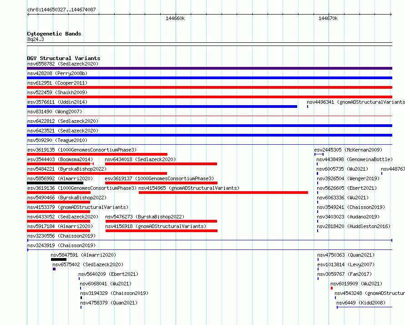Click the nsv6422812 (Sedlazeck2020) label
The image size is (405, 325).
[63, 121]
